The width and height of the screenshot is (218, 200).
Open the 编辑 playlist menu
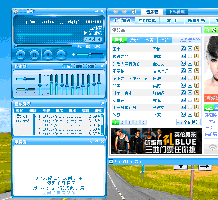click(x=85, y=111)
